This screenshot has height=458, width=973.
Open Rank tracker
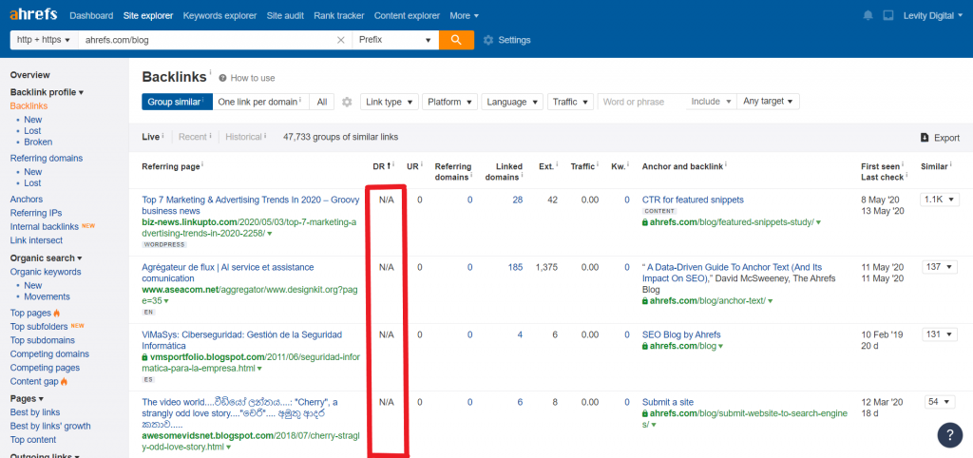point(339,15)
